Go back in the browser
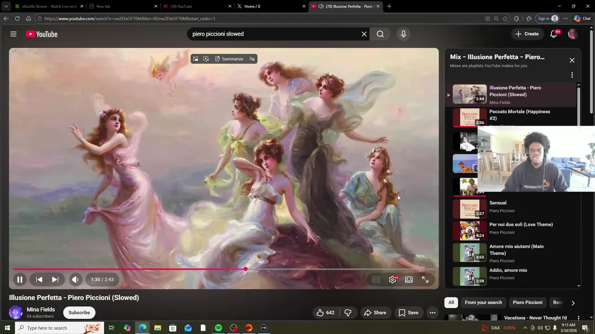 click(x=6, y=19)
